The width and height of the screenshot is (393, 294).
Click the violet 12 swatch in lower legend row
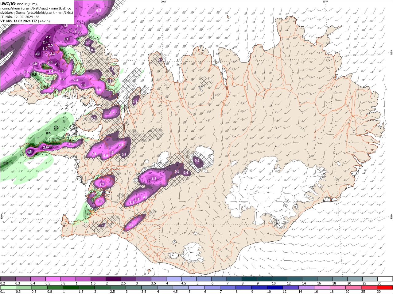click(x=291, y=288)
